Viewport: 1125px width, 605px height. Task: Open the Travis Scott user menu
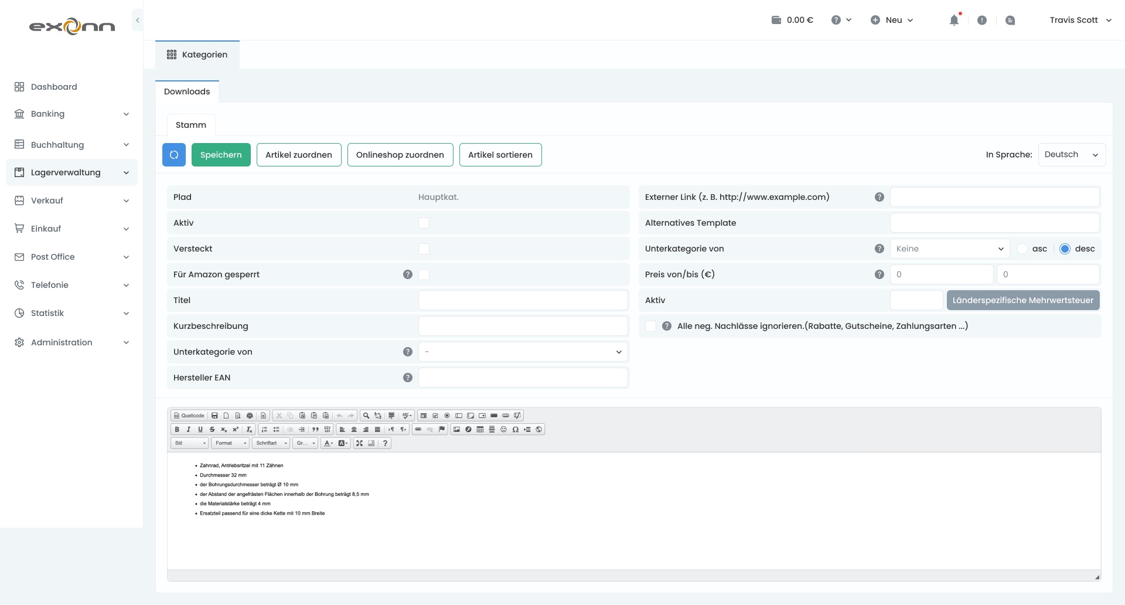point(1080,20)
